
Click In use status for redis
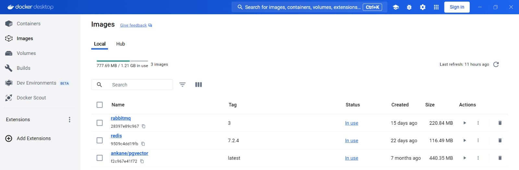point(352,141)
